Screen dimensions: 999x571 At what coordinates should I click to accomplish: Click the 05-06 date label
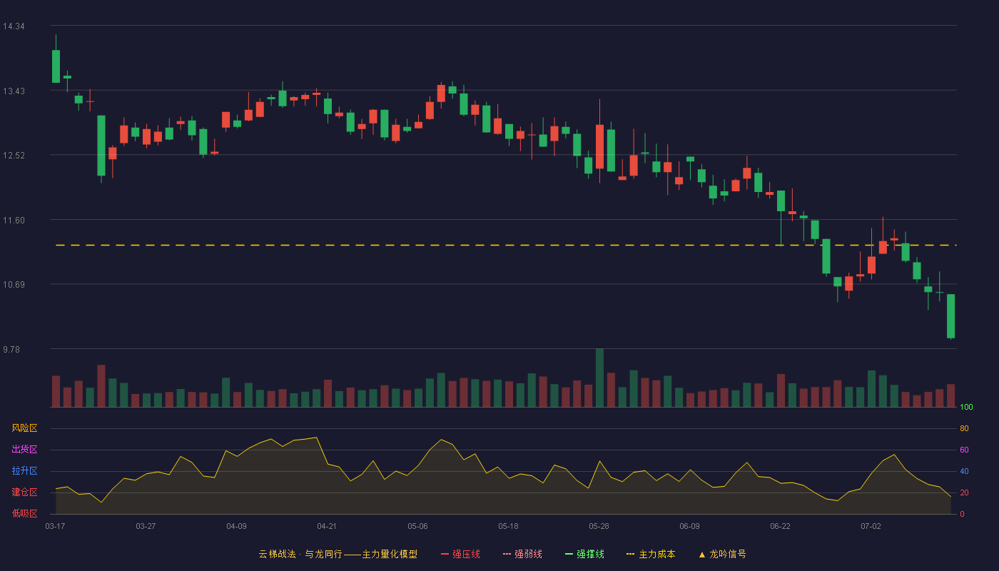pos(417,526)
